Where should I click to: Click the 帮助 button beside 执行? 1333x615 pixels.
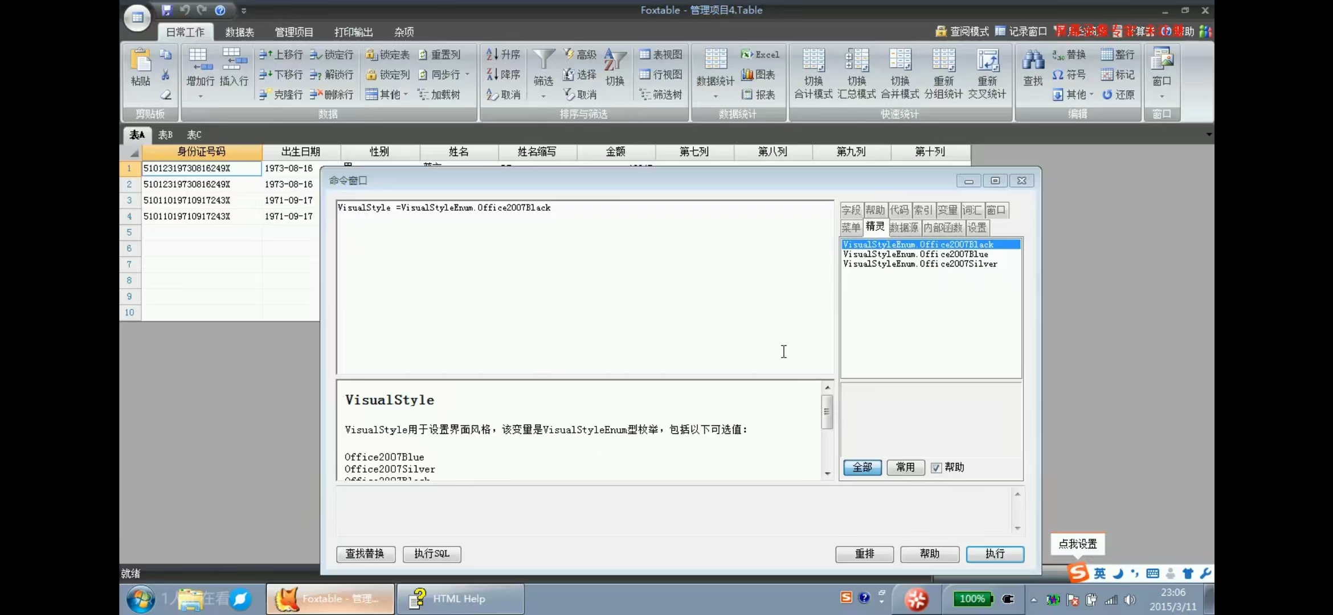[930, 553]
